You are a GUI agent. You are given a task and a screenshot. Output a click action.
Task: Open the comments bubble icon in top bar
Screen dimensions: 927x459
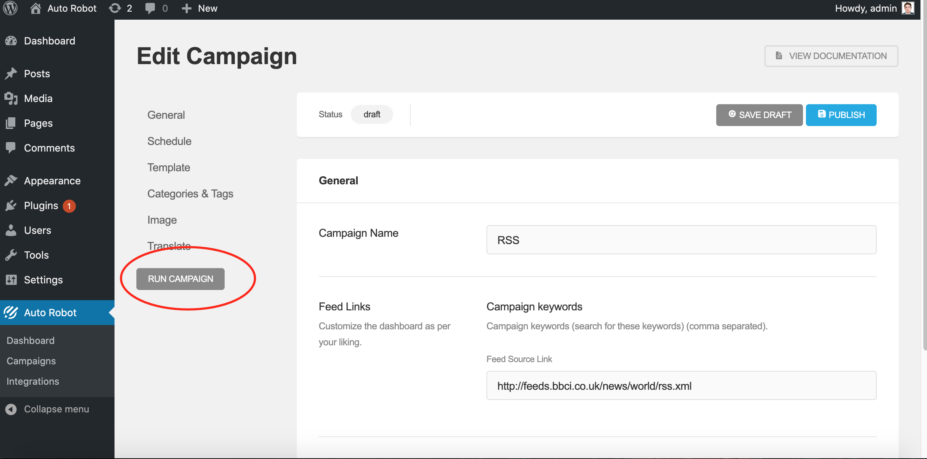(x=150, y=8)
